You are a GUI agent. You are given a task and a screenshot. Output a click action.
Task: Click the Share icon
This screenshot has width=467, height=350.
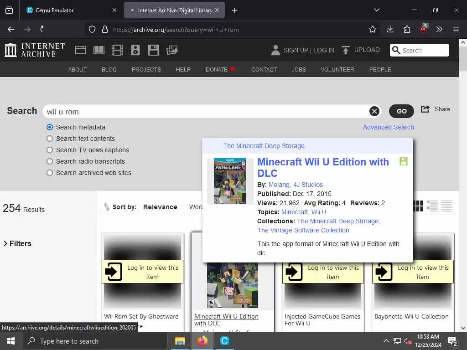point(425,109)
